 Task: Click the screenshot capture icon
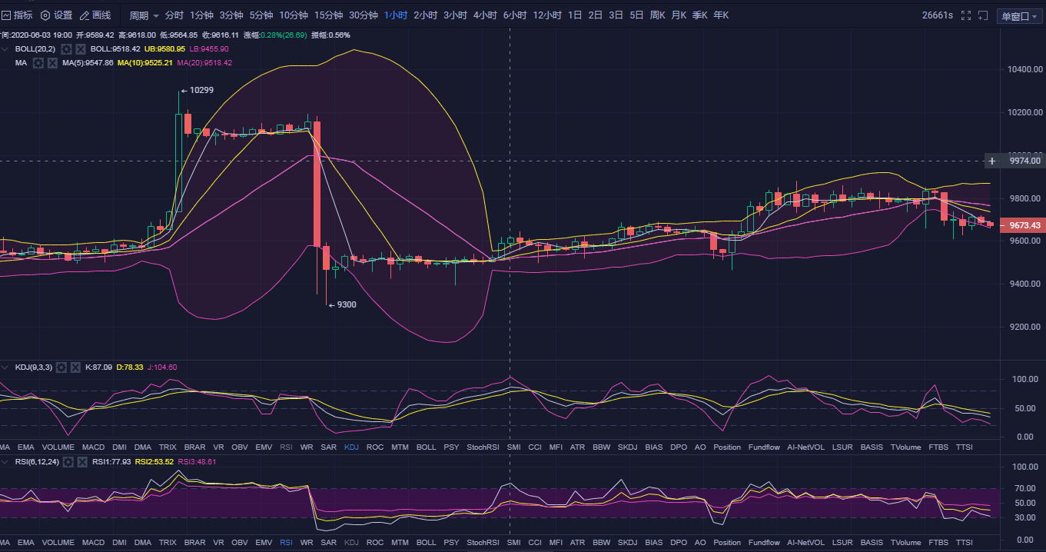[983, 15]
